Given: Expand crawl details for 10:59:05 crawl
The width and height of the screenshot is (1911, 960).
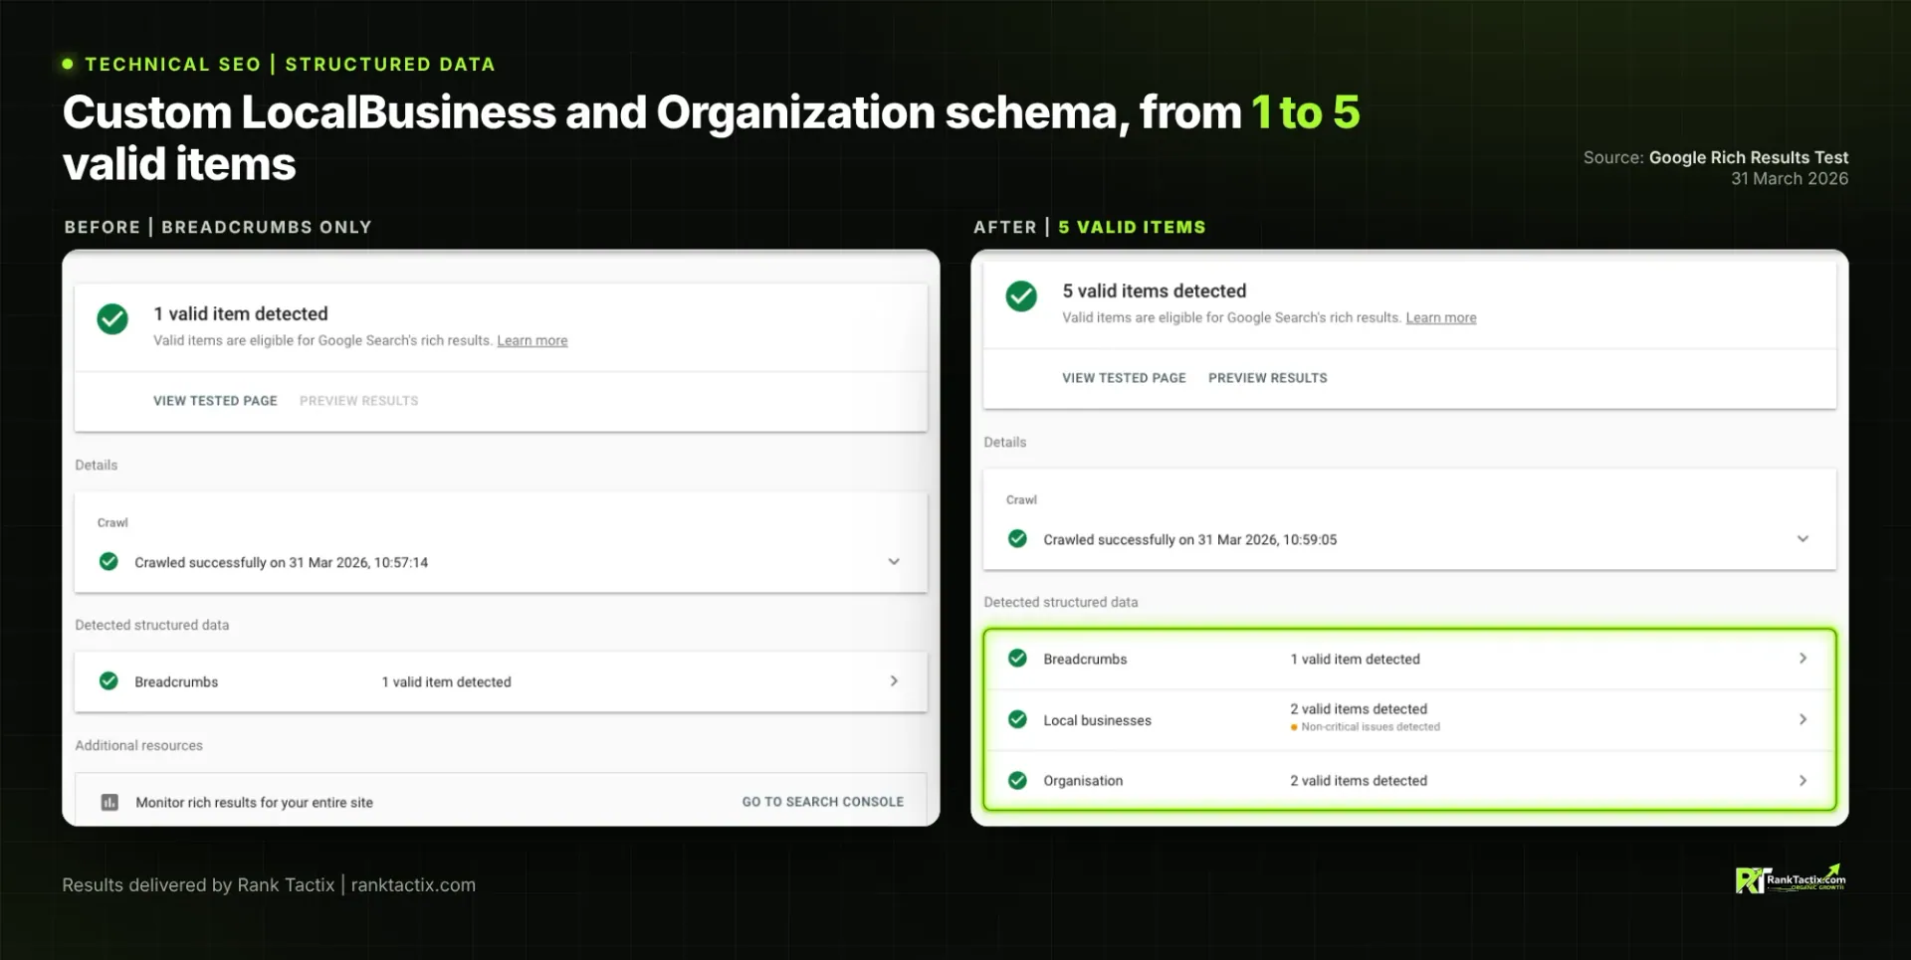Looking at the screenshot, I should [x=1803, y=539].
